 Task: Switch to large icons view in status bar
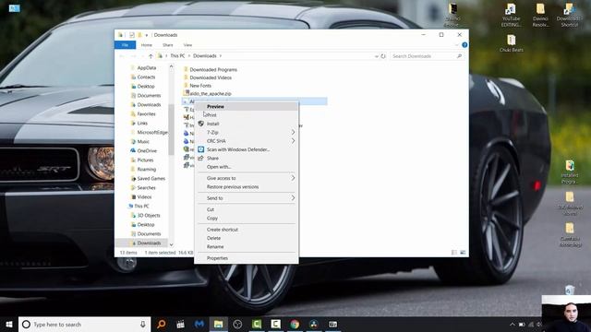(x=463, y=253)
